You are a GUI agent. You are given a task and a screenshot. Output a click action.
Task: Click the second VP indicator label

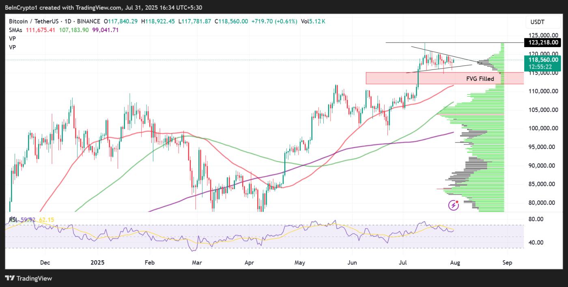pos(13,47)
